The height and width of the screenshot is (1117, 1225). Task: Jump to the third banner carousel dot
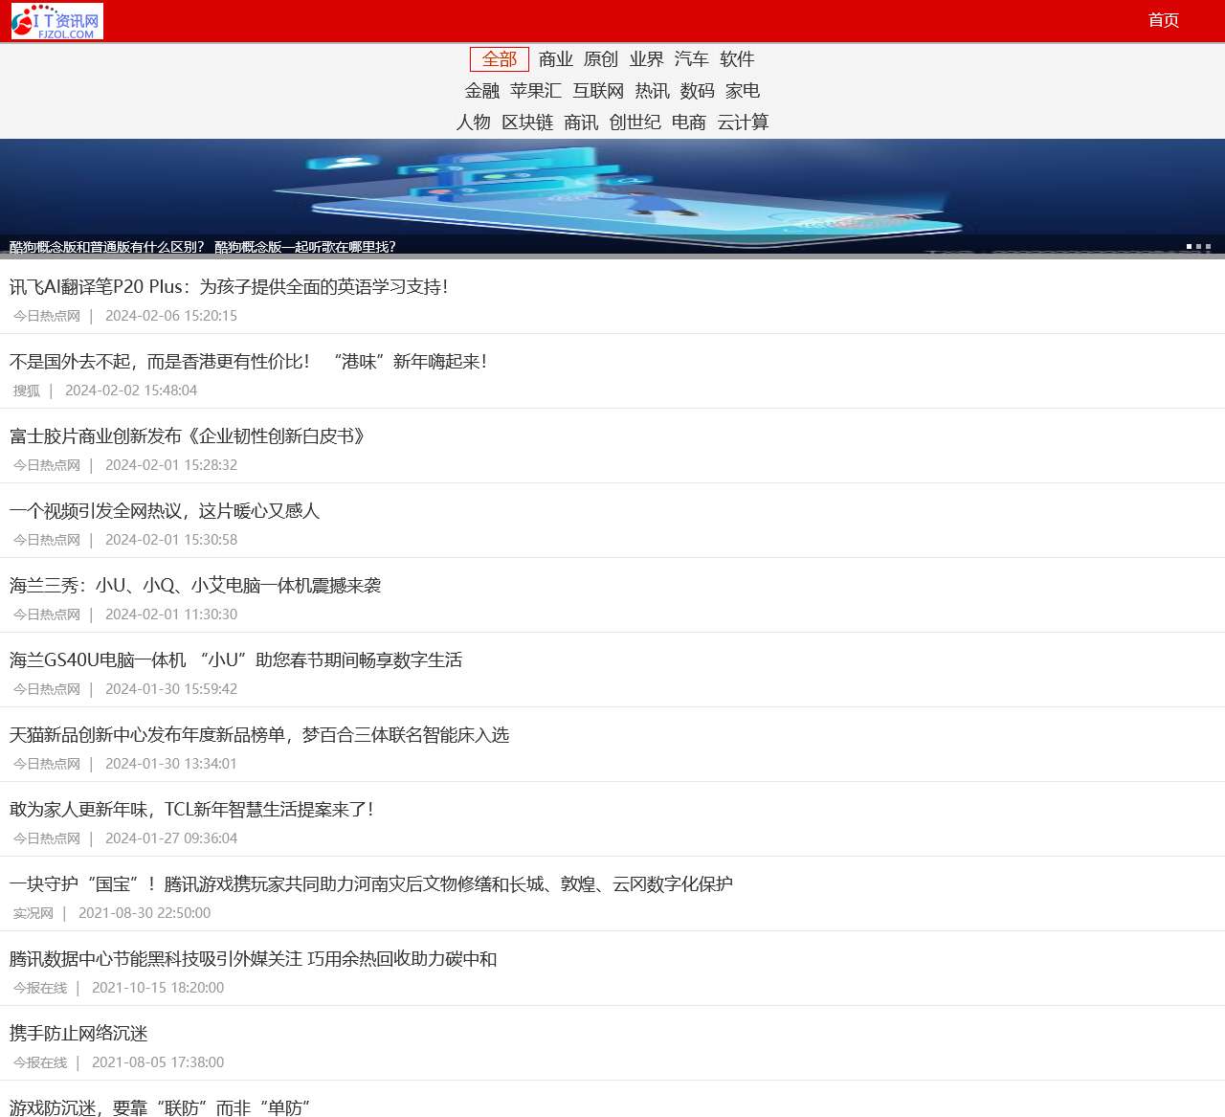(1208, 247)
